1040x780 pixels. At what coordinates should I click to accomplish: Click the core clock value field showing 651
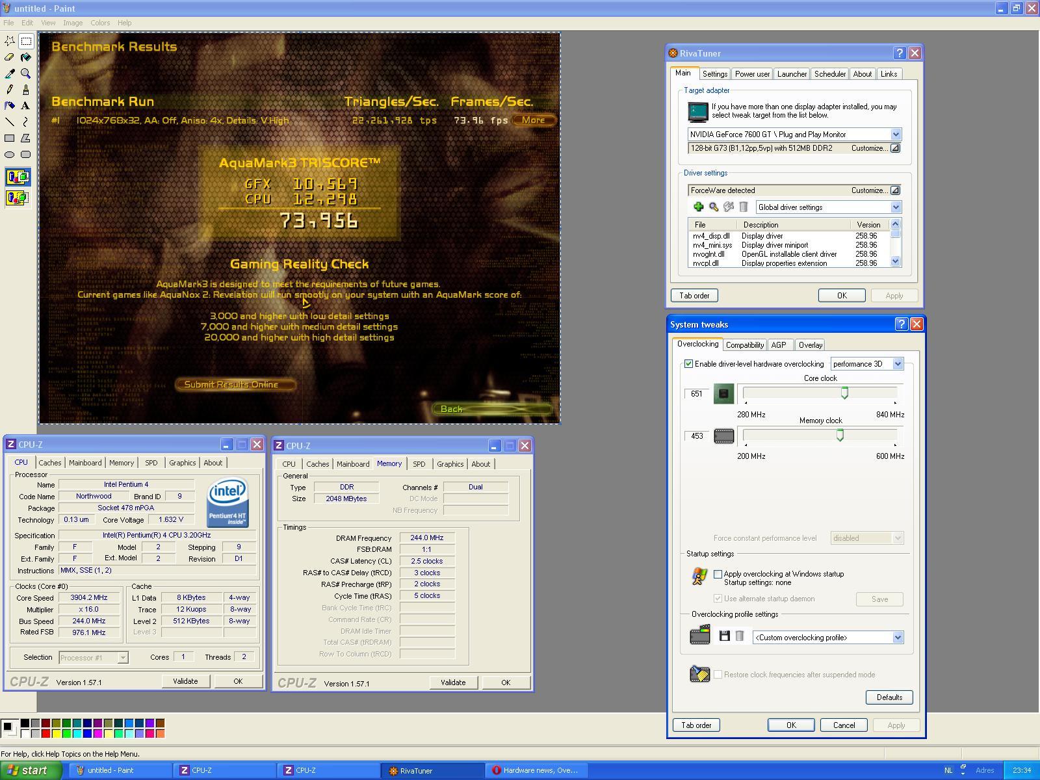tap(697, 394)
